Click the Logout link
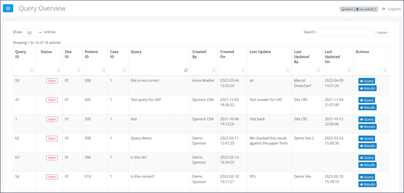This screenshot has height=193, width=404. (x=394, y=9)
